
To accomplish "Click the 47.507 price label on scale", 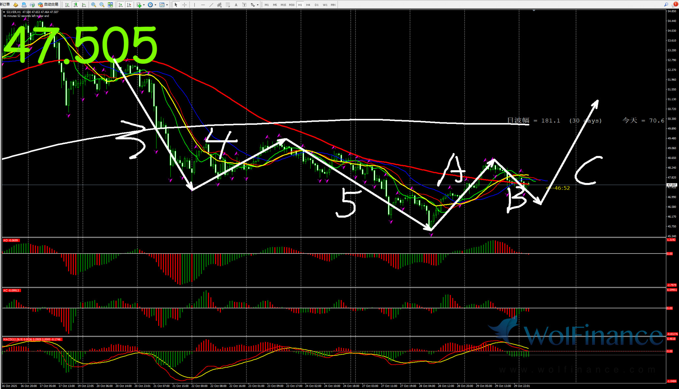I will click(x=672, y=185).
